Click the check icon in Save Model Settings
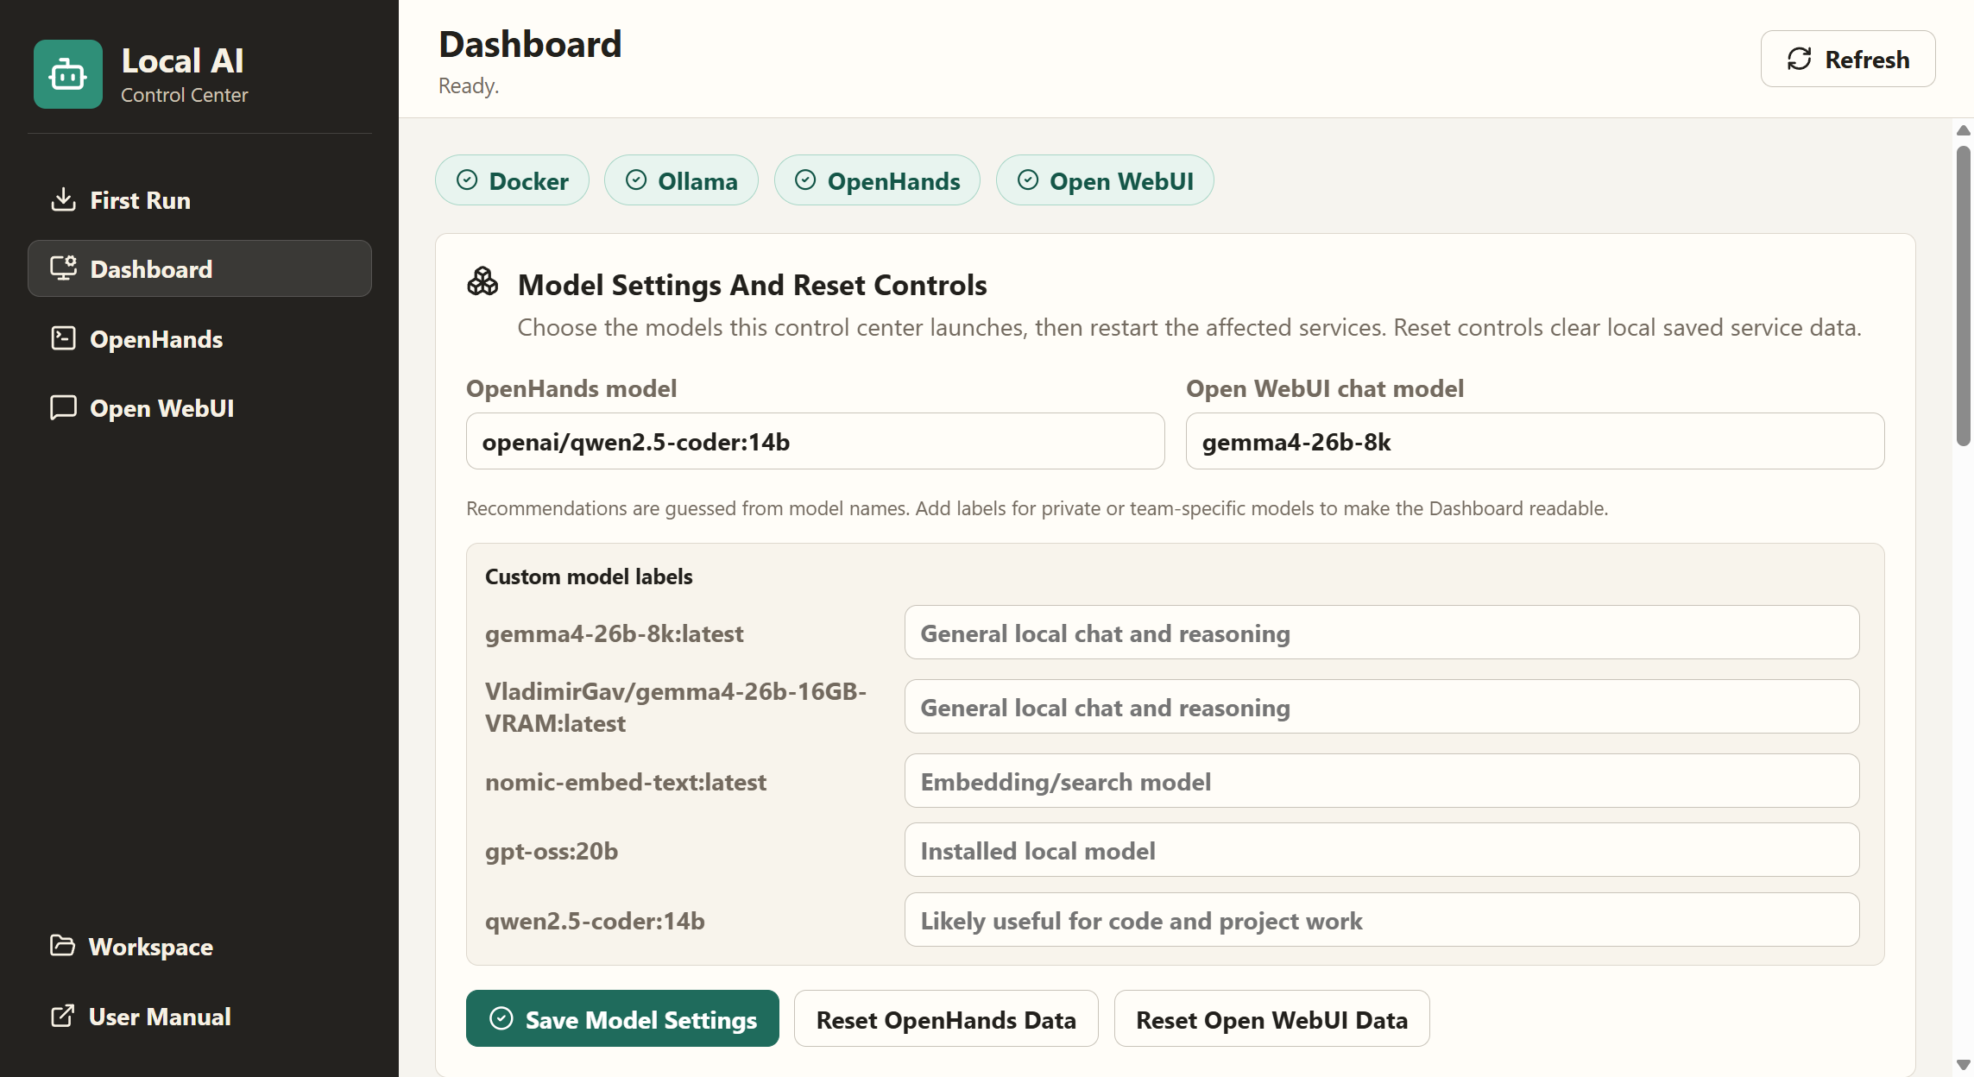The image size is (1974, 1077). click(x=501, y=1018)
